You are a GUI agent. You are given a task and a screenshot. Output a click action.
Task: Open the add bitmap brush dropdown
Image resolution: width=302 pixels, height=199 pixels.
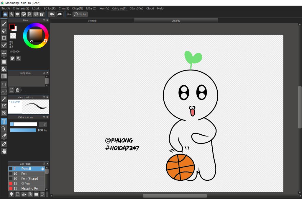coord(24,194)
